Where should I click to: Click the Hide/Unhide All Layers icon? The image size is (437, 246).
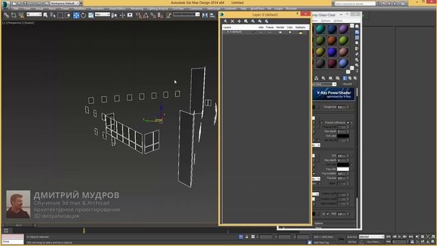pyautogui.click(x=259, y=21)
